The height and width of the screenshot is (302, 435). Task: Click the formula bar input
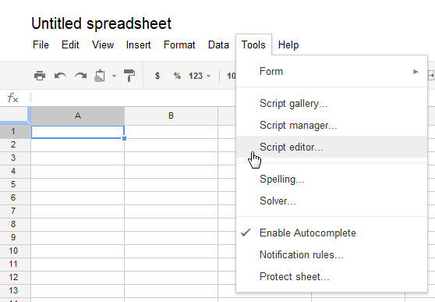(133, 98)
